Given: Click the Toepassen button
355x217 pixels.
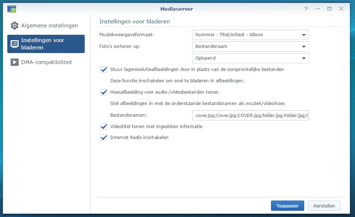Looking at the screenshot, I should 287,206.
